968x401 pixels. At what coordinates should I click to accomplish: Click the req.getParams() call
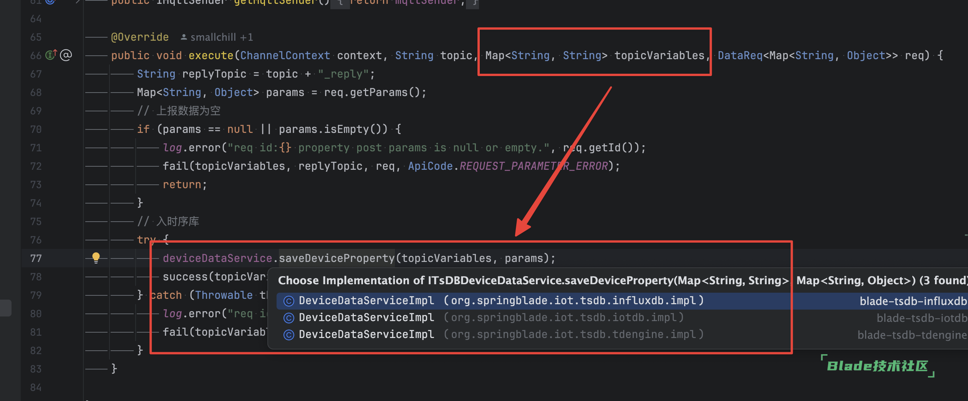tap(372, 92)
